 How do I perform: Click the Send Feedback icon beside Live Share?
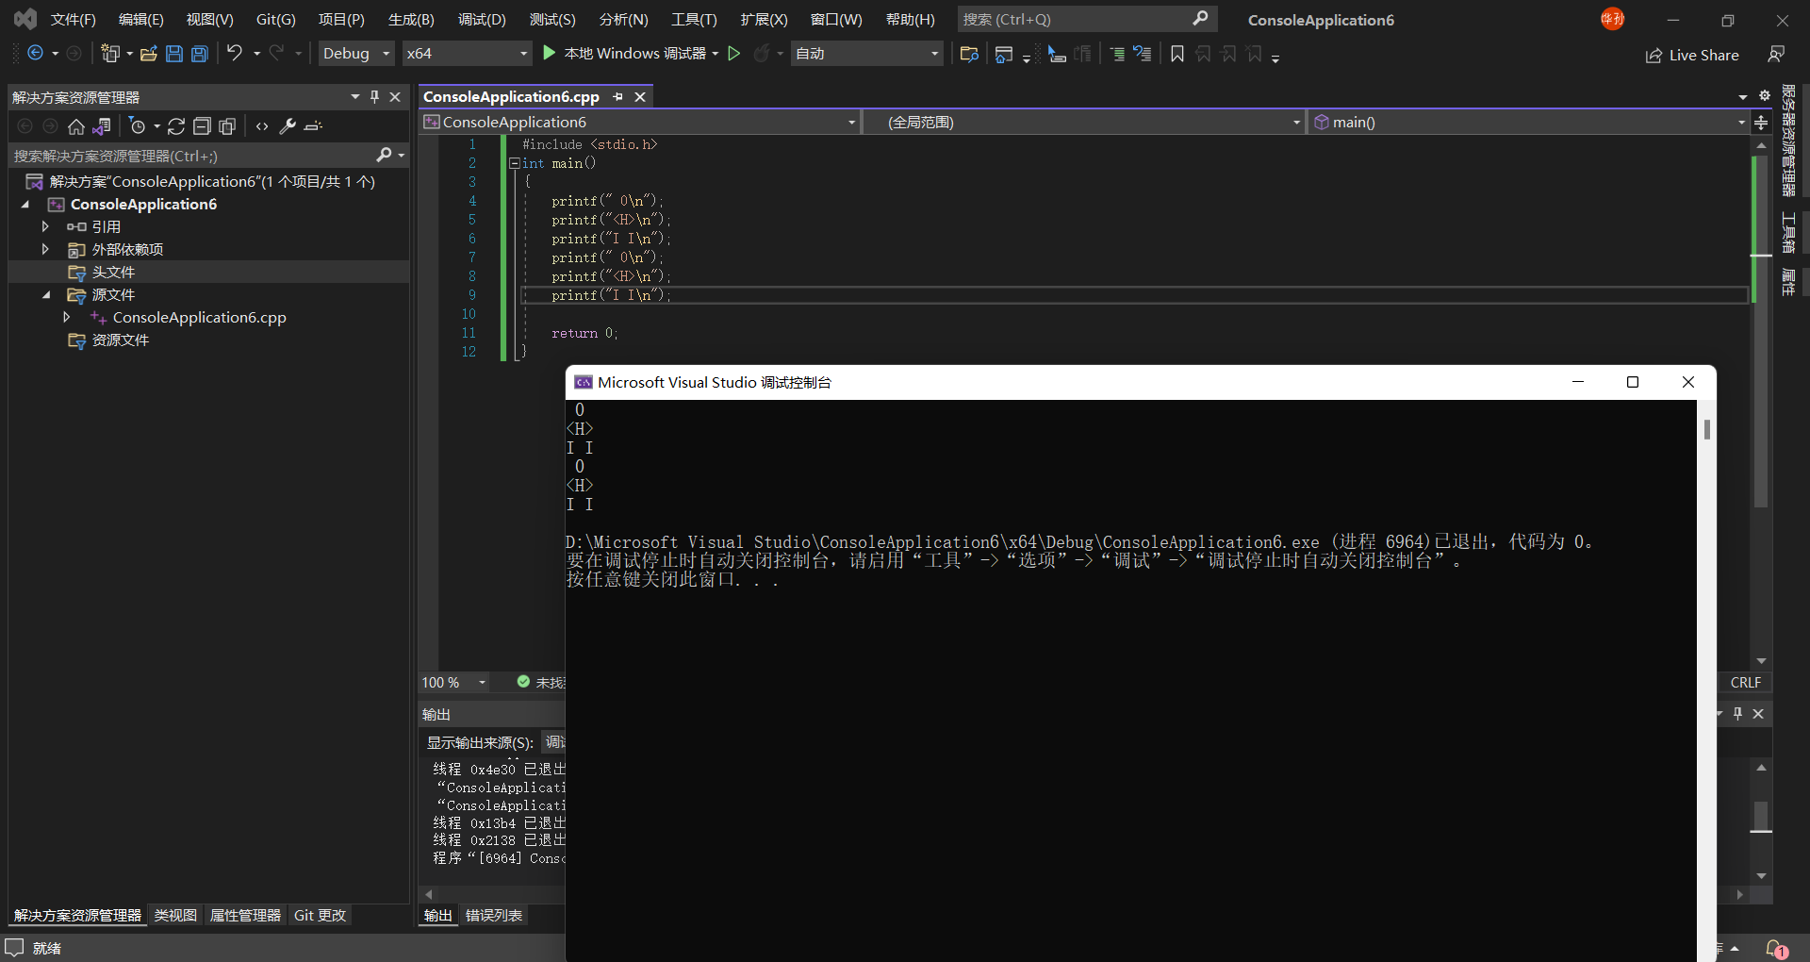1776,55
